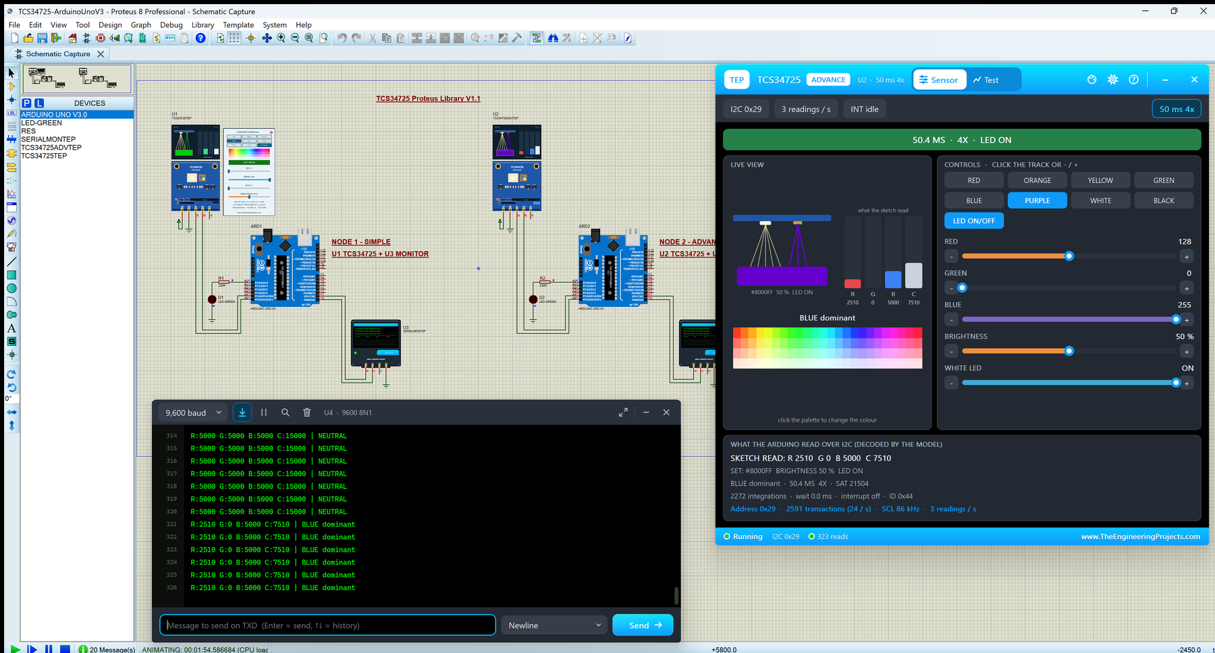Increase BRIGHTNESS with the plus button
The height and width of the screenshot is (653, 1215).
pyautogui.click(x=1187, y=351)
